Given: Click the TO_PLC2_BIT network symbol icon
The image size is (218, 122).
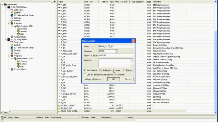Looking at the screenshot, I should coord(59,108).
